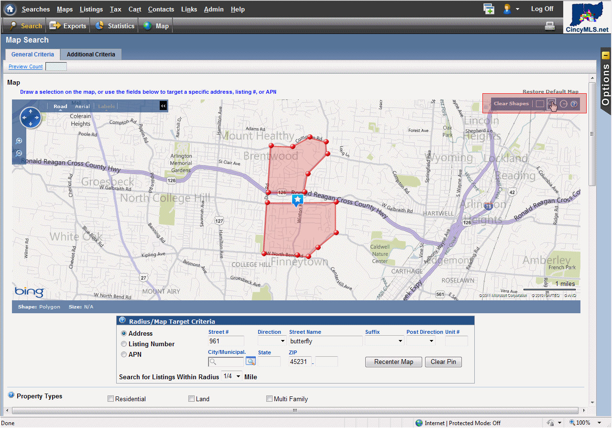
Task: Select the rectangle shape drawing tool
Action: pos(540,104)
